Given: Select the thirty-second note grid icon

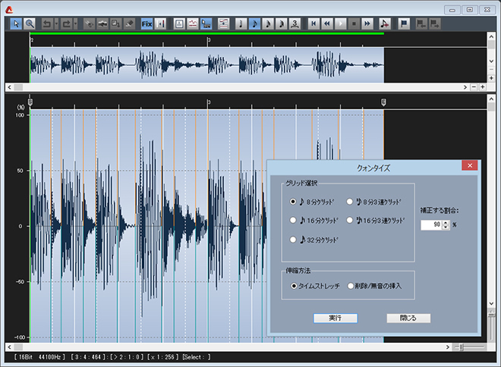Looking at the screenshot, I should 282,24.
